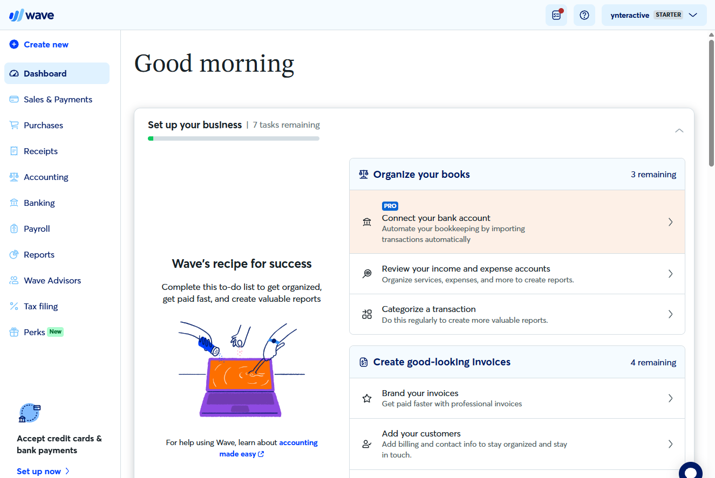This screenshot has height=478, width=715.
Task: Click the Reports pie chart icon
Action: tap(14, 255)
